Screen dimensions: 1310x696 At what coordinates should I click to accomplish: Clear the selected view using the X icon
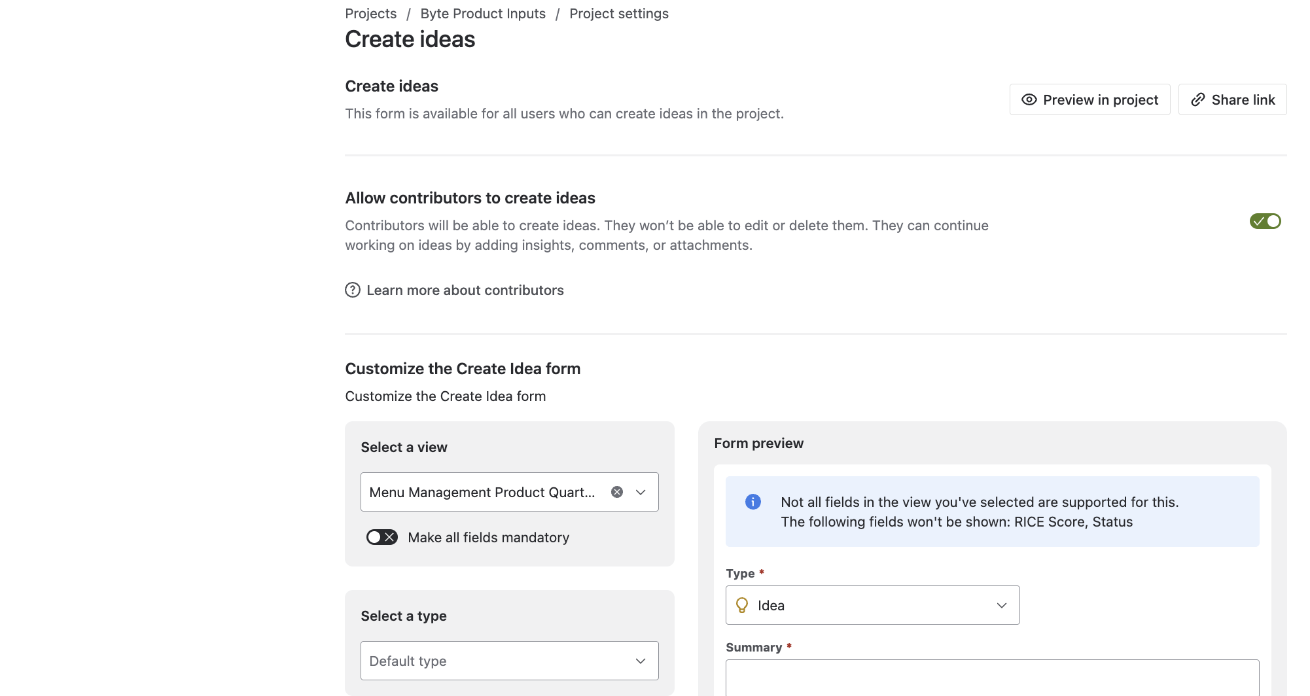tap(616, 491)
